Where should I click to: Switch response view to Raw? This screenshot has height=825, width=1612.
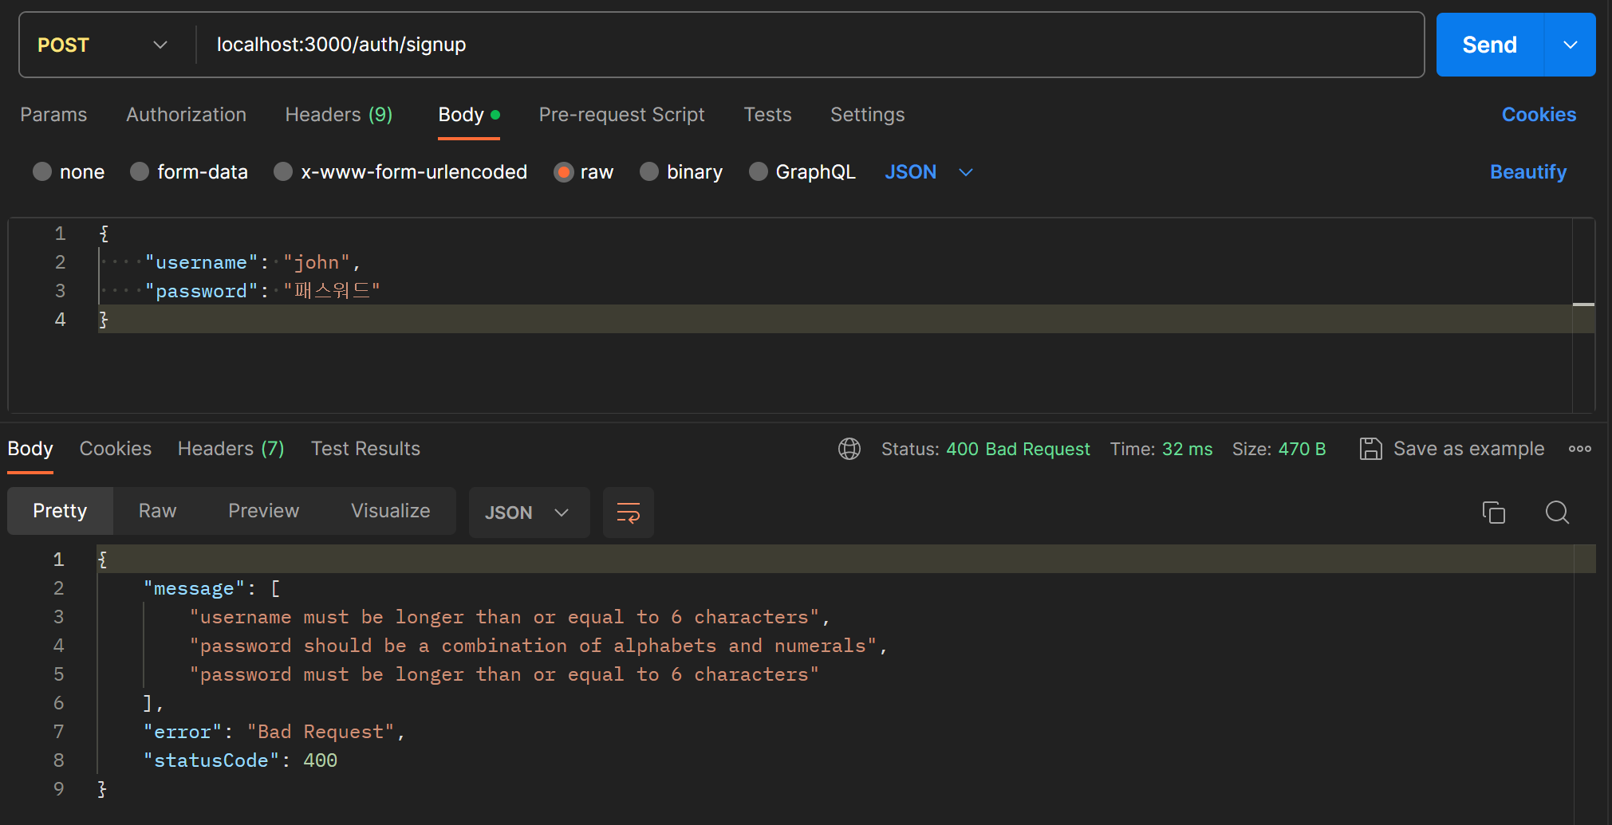157,511
